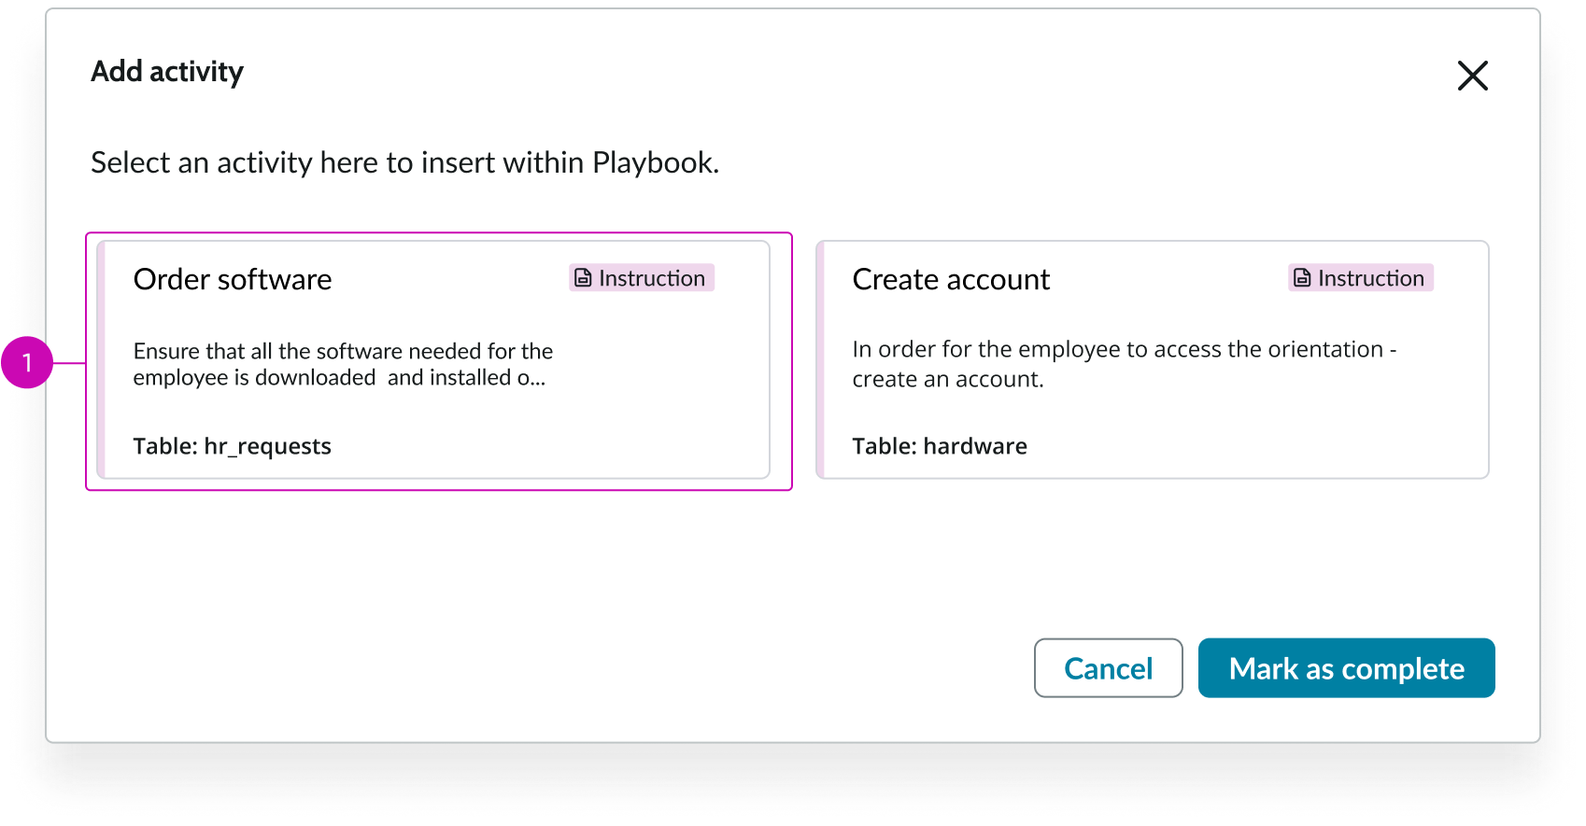Click the pink left stripe of Create account card
Screen dimensions: 1586x826
(821, 360)
